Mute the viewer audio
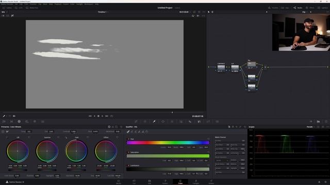330x185 pixels. (14, 116)
